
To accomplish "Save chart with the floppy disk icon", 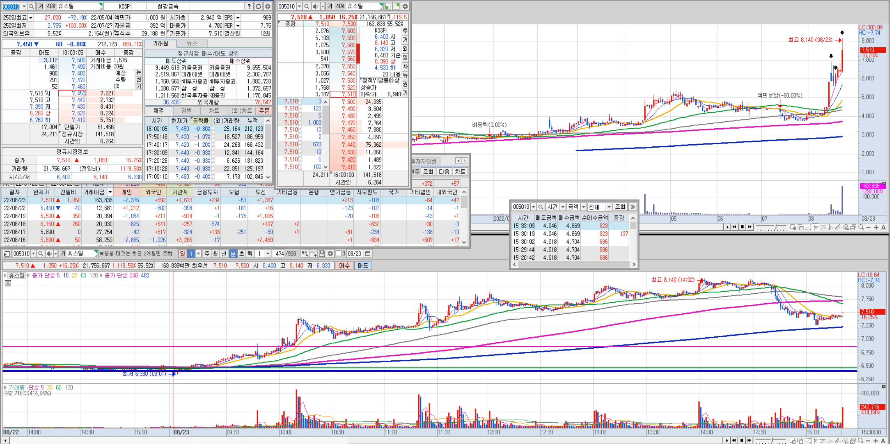I will (322, 254).
